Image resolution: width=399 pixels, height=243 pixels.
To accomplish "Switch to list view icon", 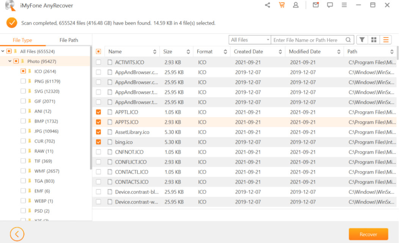I will (x=386, y=40).
